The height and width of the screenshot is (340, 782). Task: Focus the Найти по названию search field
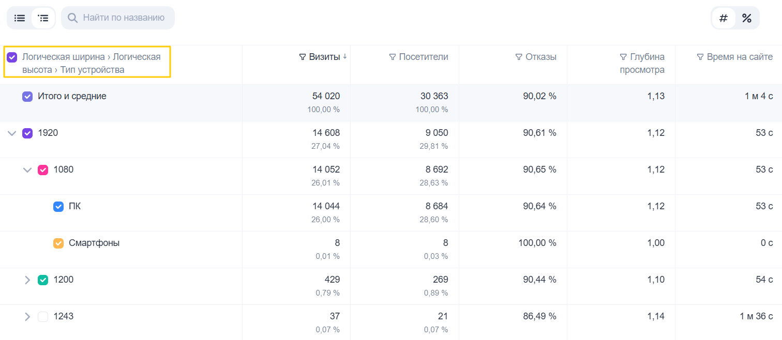(x=118, y=18)
